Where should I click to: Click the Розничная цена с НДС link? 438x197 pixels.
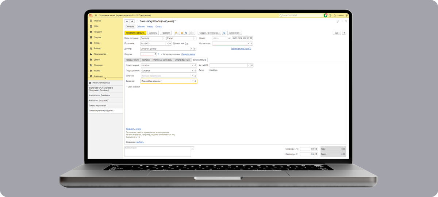(241, 49)
